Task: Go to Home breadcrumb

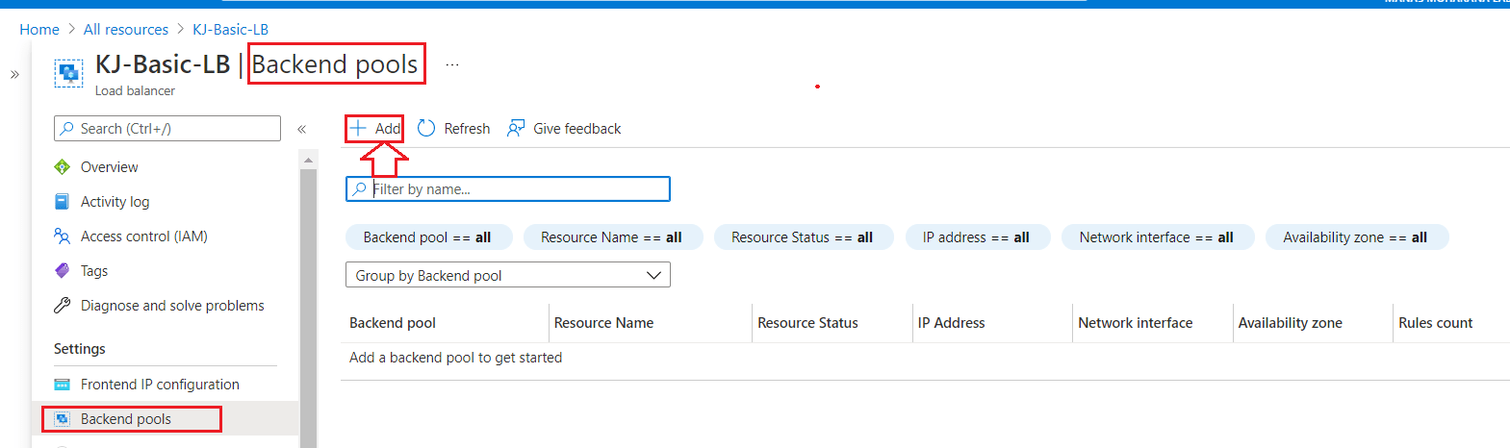Action: point(39,30)
